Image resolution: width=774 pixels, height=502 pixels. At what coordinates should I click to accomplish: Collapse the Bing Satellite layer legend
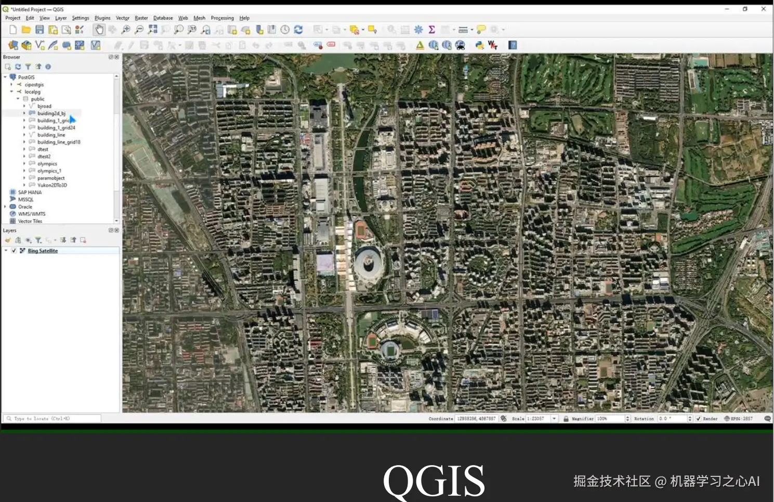[6, 250]
